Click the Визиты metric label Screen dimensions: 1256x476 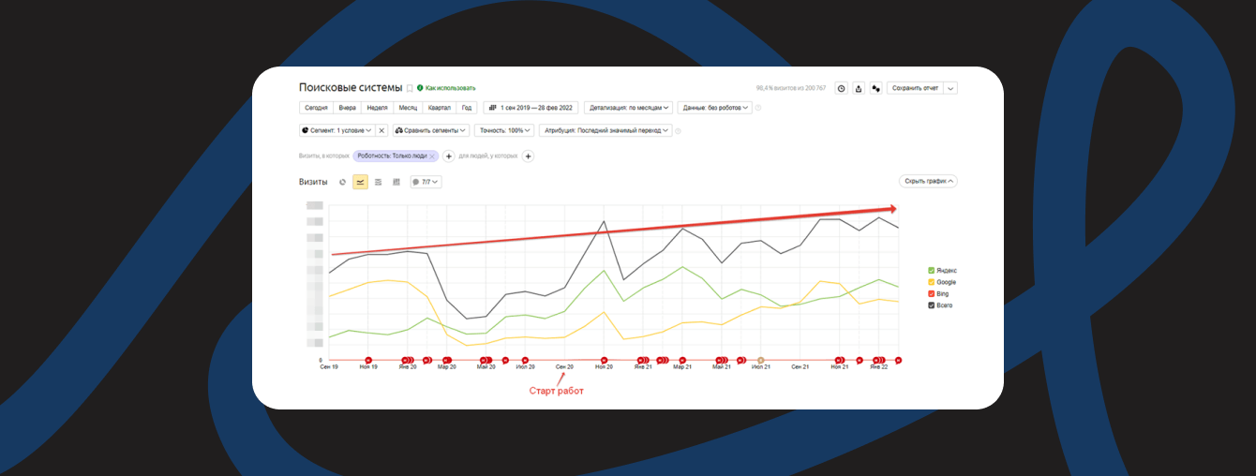[x=313, y=182]
